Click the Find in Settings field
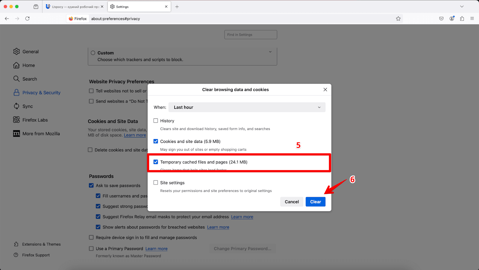 251,35
